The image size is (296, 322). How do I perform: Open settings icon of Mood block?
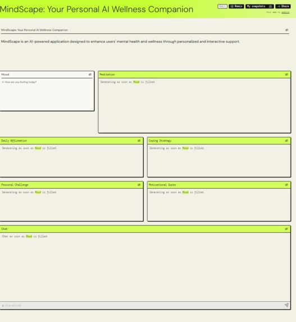point(90,75)
